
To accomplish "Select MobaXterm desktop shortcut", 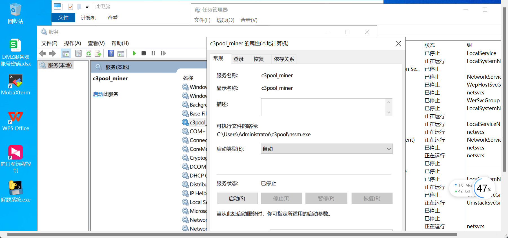I will pos(15,85).
